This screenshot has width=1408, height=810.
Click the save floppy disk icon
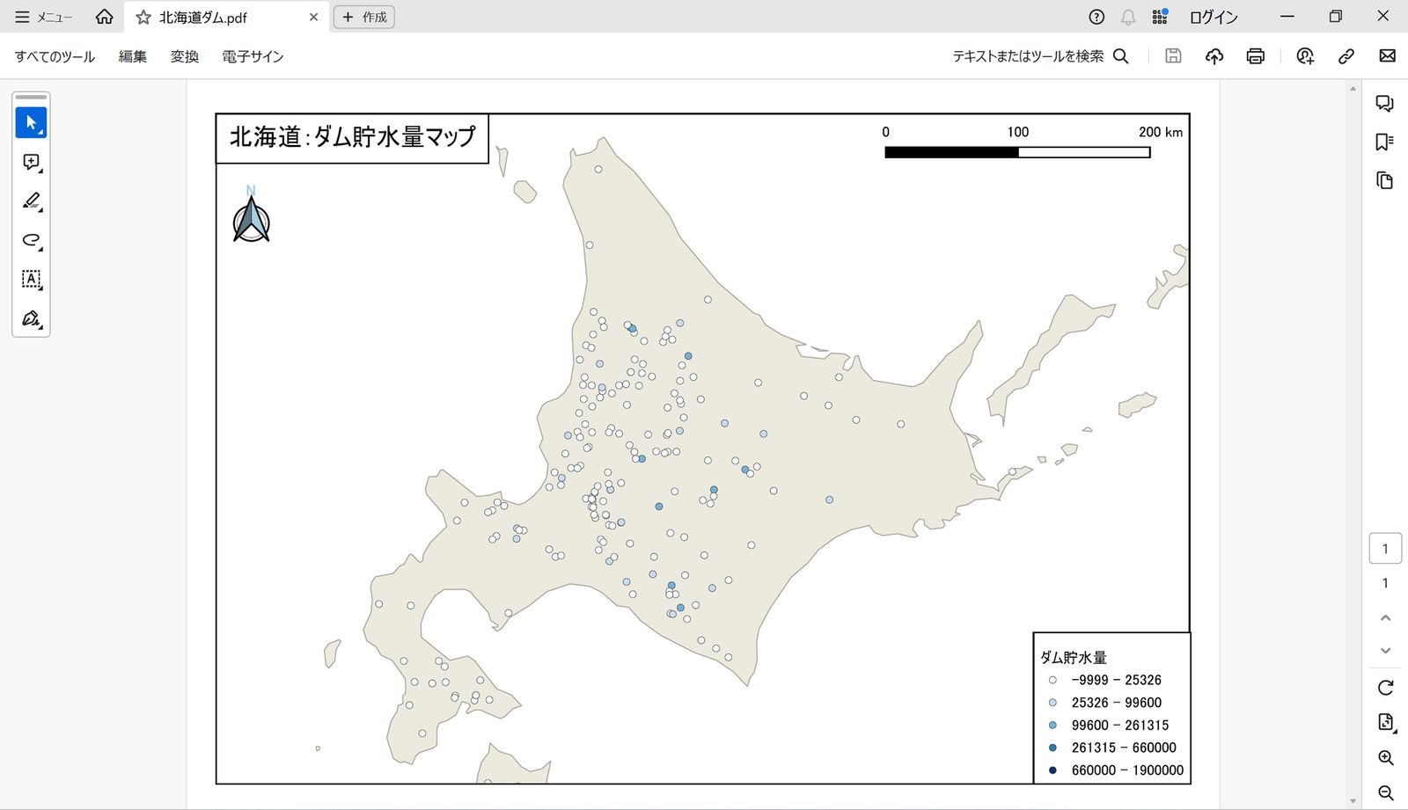[x=1173, y=56]
